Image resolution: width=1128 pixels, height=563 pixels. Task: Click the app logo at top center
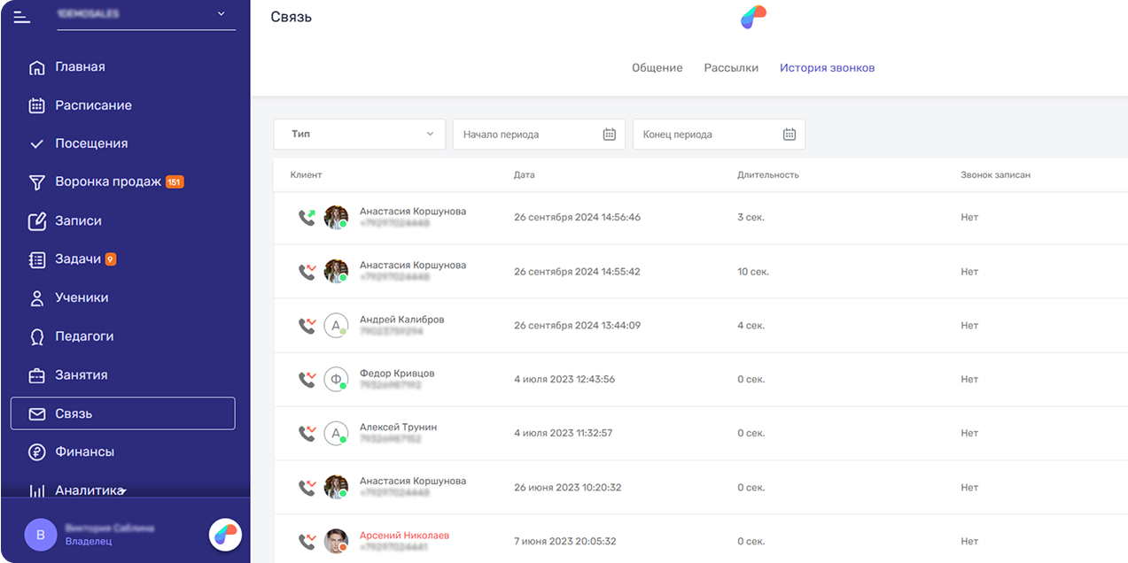coord(753,17)
